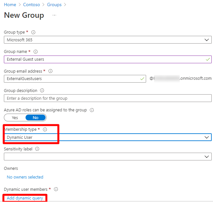Click info icon next to Group email address

pos(50,71)
